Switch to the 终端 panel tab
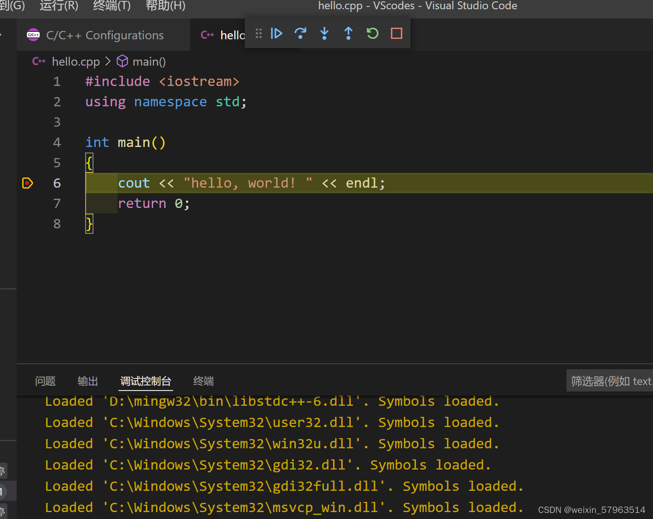This screenshot has width=653, height=519. (x=204, y=381)
